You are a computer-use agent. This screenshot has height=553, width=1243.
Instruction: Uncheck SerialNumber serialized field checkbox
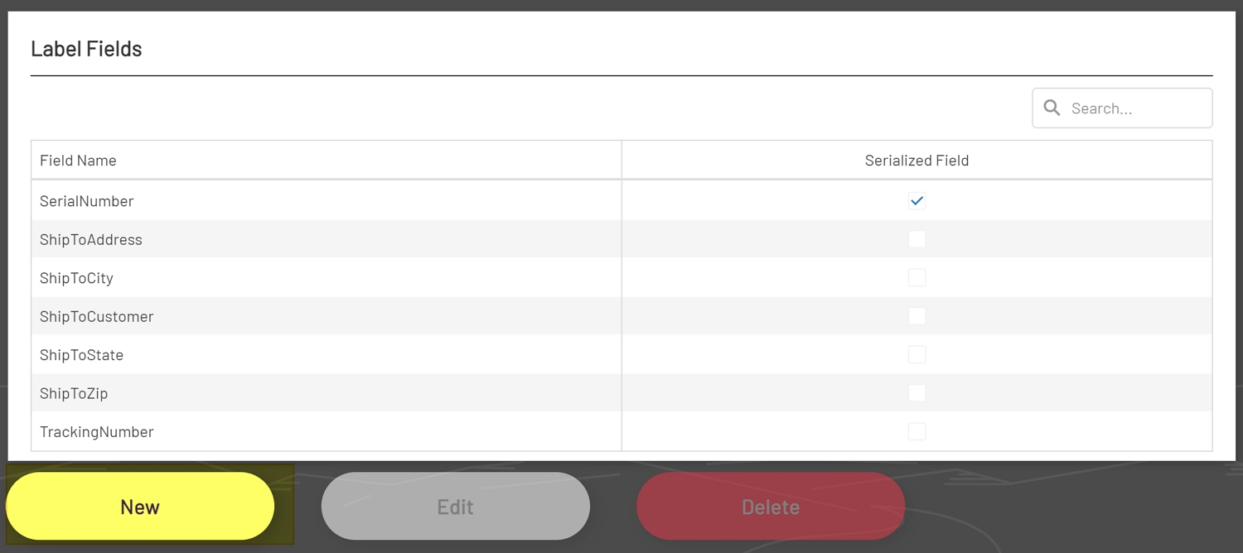pyautogui.click(x=917, y=200)
